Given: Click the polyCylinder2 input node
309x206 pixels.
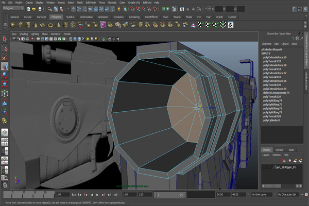Looking at the screenshot, I should (271, 120).
